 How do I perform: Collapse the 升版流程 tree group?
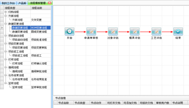[x=6, y=16]
